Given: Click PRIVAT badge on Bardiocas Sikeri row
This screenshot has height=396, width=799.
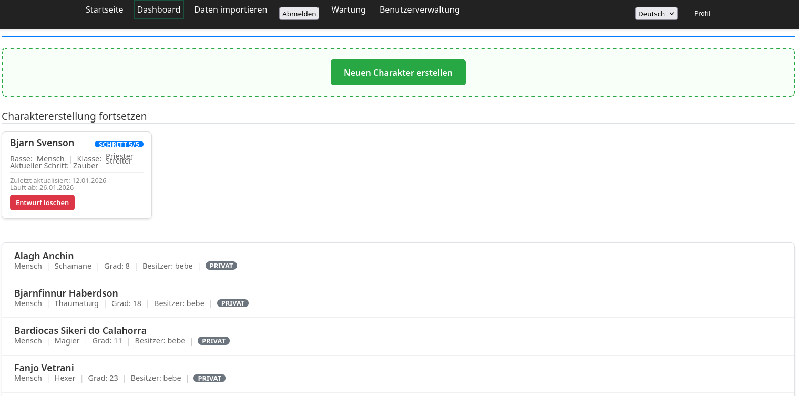Looking at the screenshot, I should click(213, 341).
